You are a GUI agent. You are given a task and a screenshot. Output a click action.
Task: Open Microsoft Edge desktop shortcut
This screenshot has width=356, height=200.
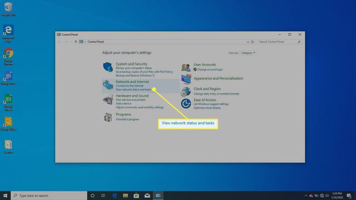[8, 33]
